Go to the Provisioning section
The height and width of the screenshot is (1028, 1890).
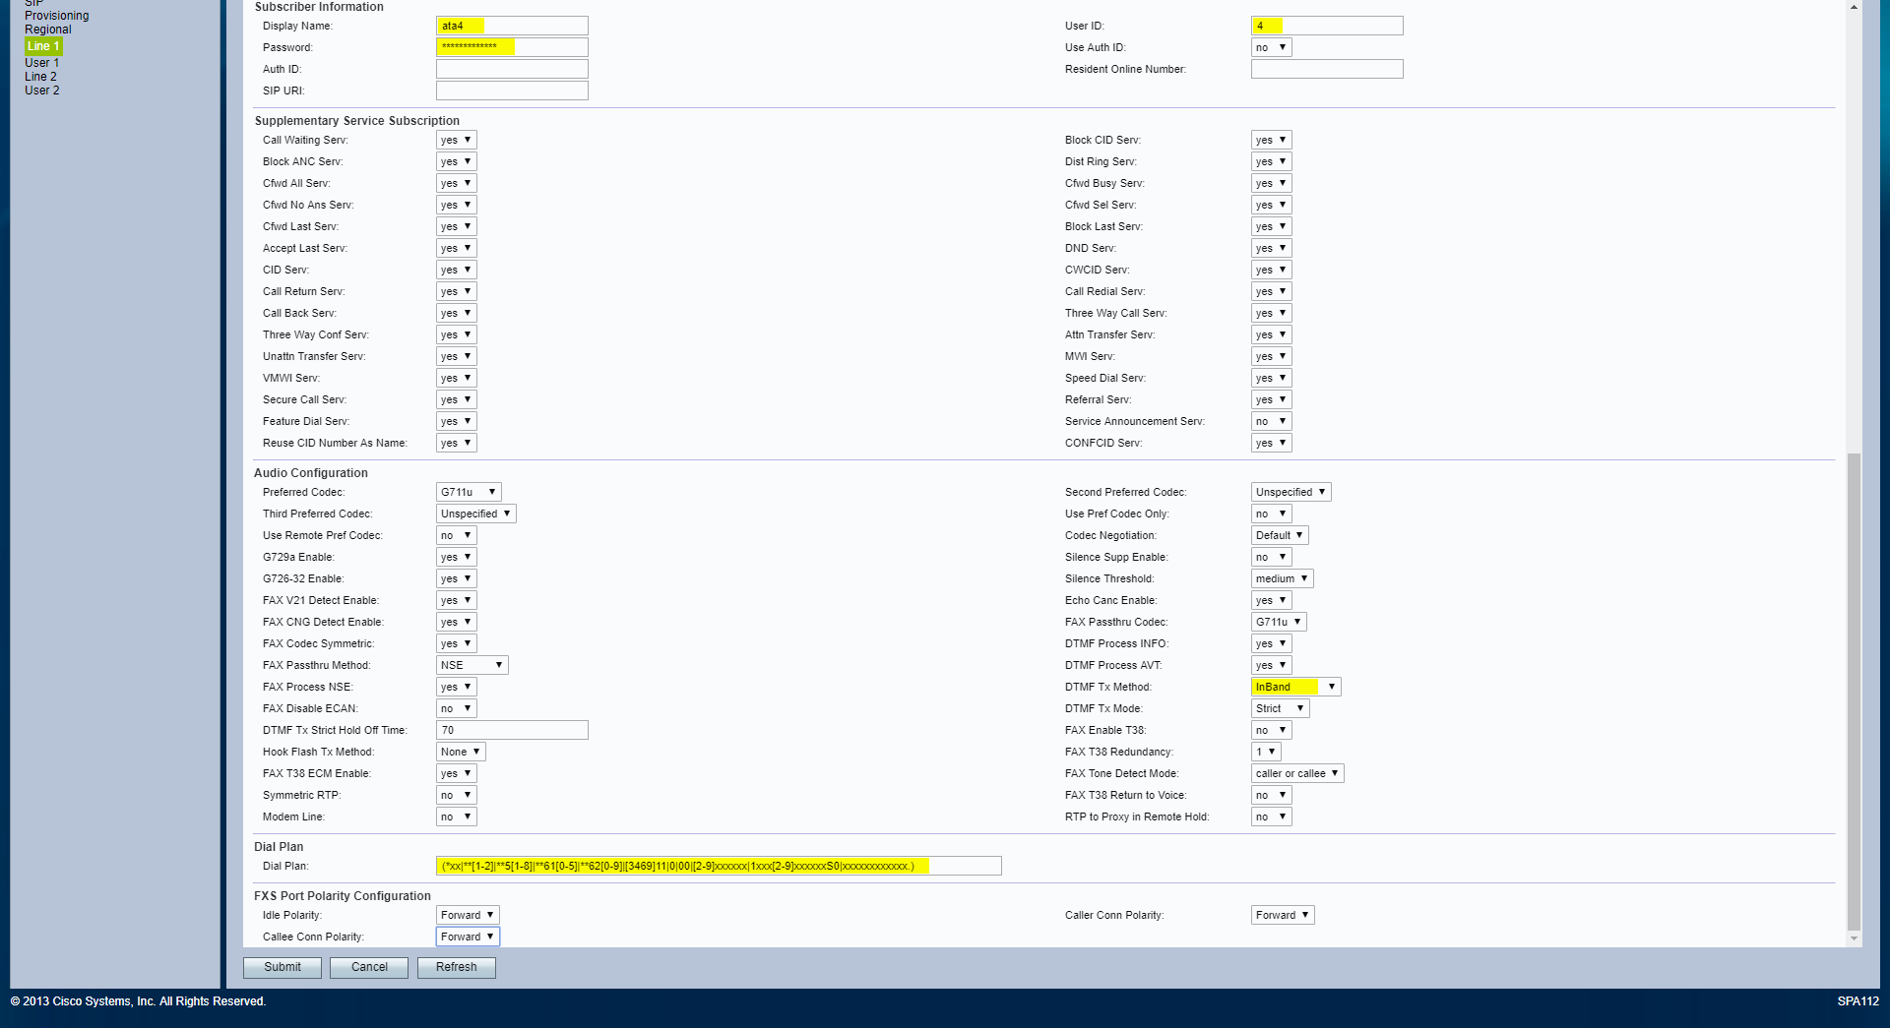56,16
